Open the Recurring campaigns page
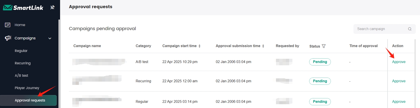 pos(23,63)
